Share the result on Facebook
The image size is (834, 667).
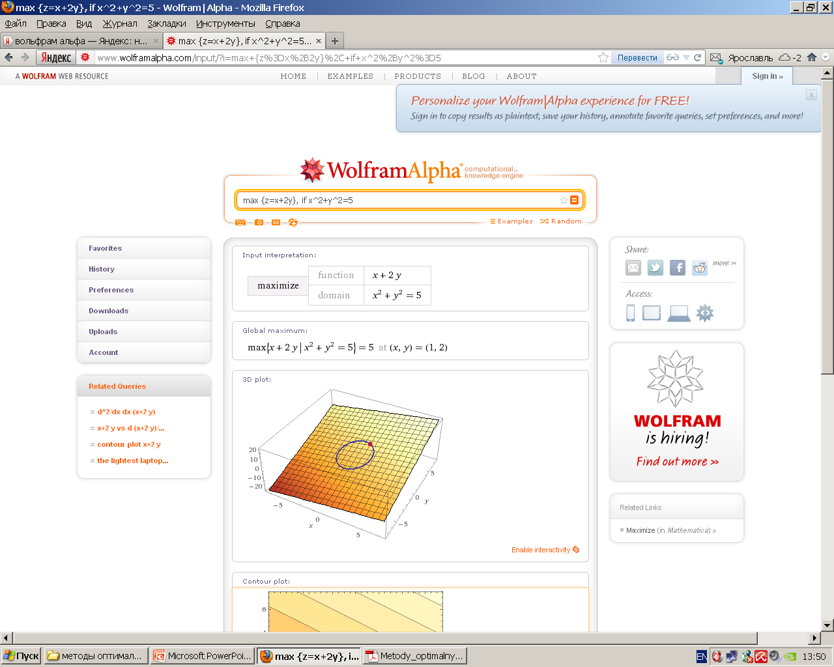point(678,268)
